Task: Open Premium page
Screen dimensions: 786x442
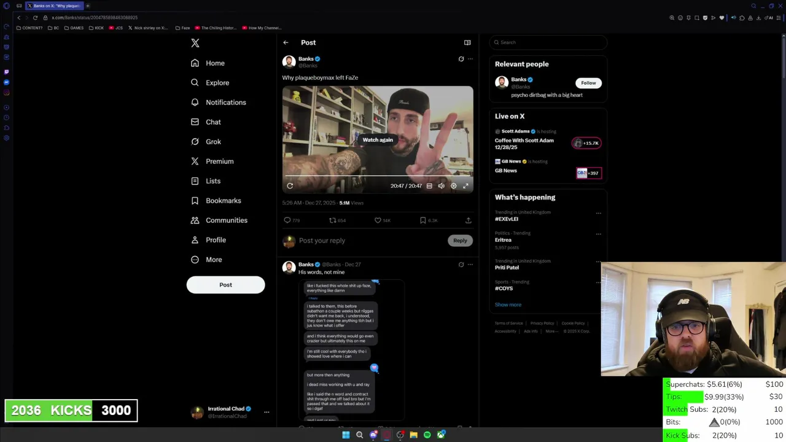Action: coord(212,161)
